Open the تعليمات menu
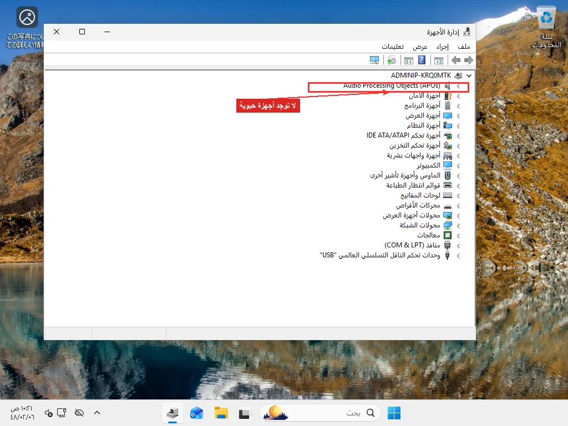 pyautogui.click(x=393, y=47)
